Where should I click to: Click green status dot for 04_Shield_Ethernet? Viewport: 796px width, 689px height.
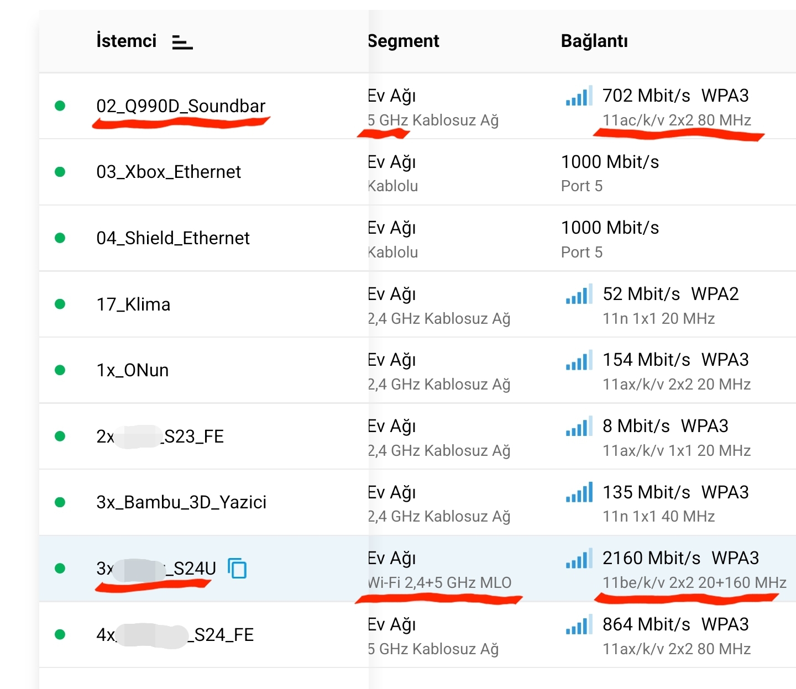point(60,238)
